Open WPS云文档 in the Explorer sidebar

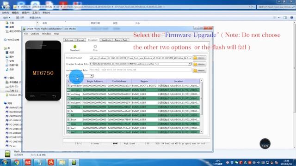tap(12, 40)
